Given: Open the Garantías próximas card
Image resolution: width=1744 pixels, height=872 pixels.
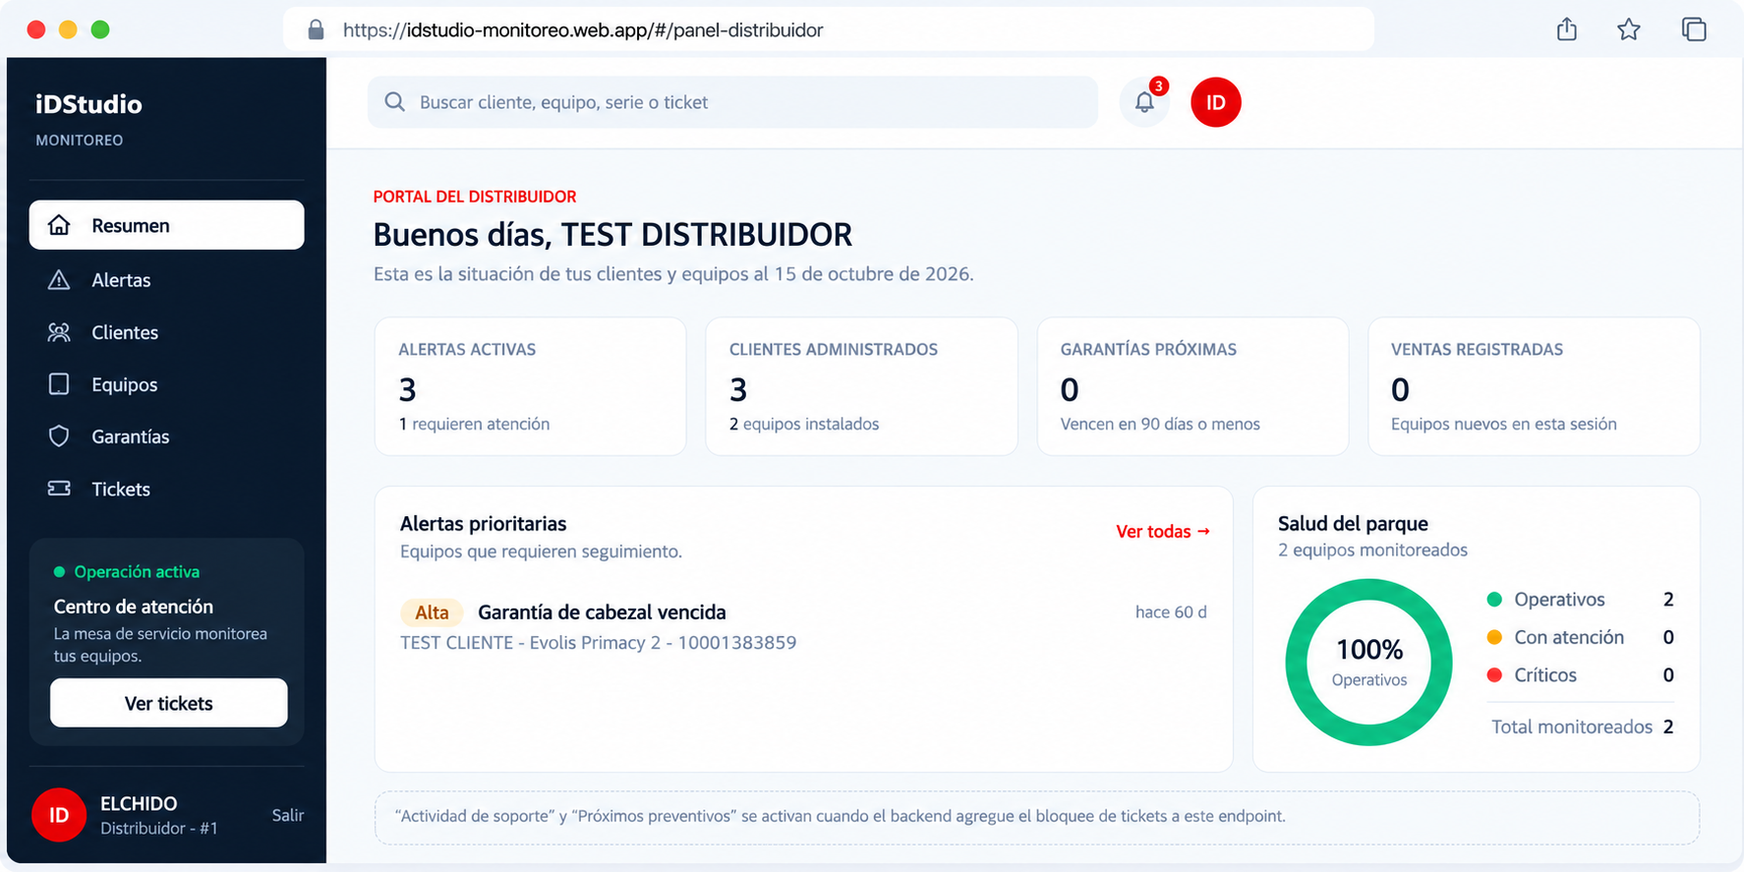Looking at the screenshot, I should (x=1192, y=386).
